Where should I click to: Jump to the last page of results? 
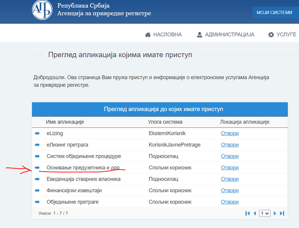[x=282, y=213]
